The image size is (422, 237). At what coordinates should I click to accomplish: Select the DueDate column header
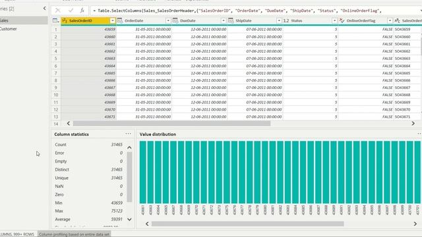199,20
